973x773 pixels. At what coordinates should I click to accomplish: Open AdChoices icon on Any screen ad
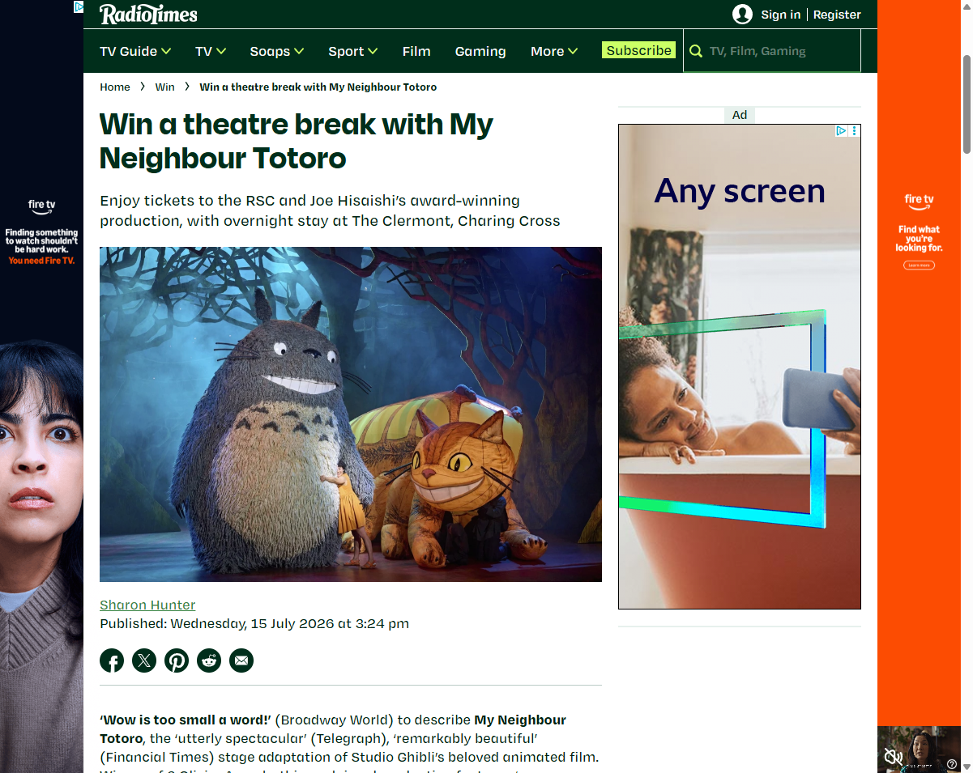coord(842,130)
